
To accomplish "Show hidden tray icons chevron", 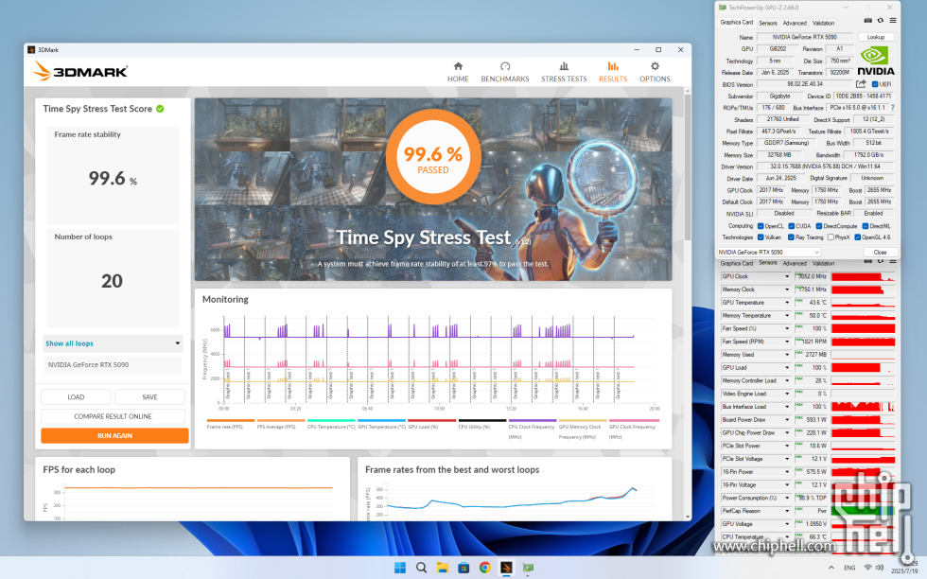I will click(x=831, y=568).
